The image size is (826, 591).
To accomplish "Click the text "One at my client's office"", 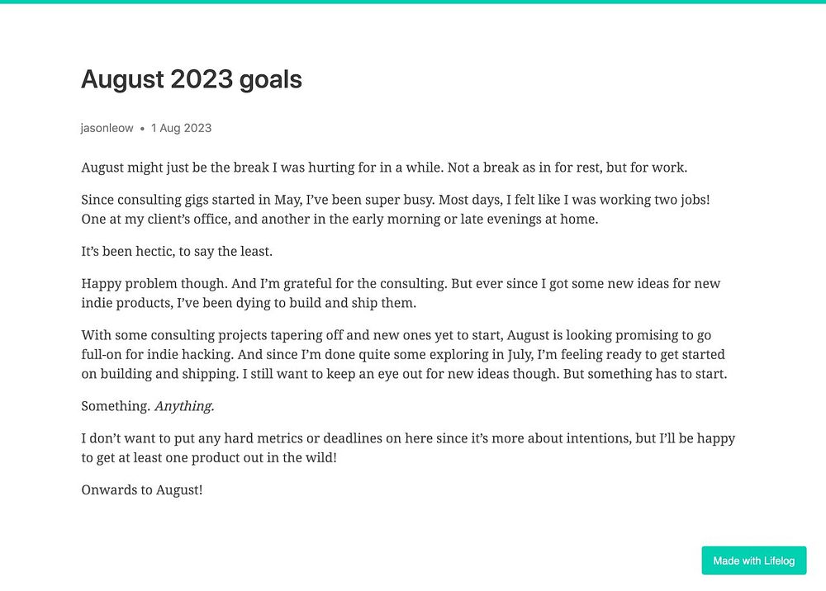I will (x=155, y=220).
